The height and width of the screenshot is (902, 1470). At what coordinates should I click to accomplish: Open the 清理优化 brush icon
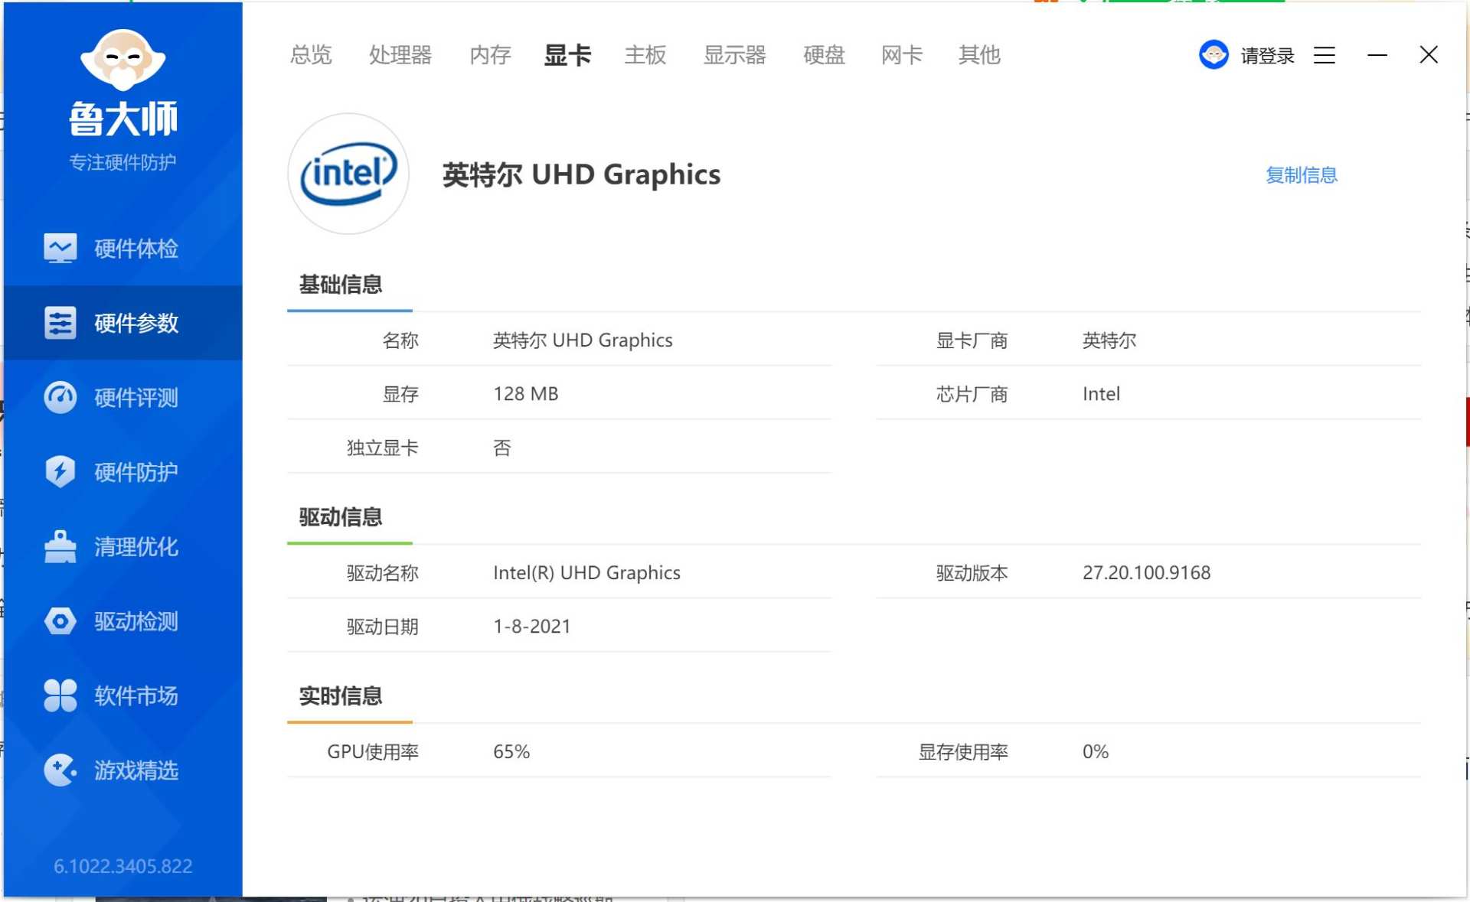point(60,546)
